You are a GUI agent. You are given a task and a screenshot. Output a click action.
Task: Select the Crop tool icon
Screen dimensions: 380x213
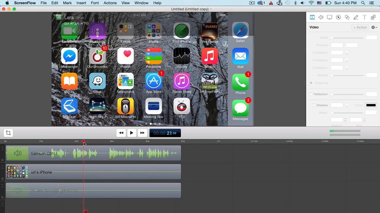[x=8, y=133]
